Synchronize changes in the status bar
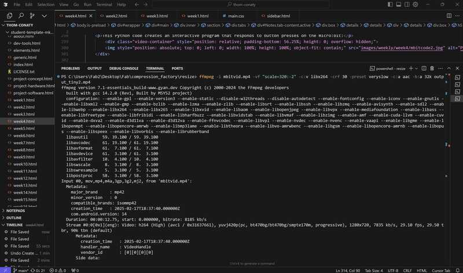 (38, 270)
